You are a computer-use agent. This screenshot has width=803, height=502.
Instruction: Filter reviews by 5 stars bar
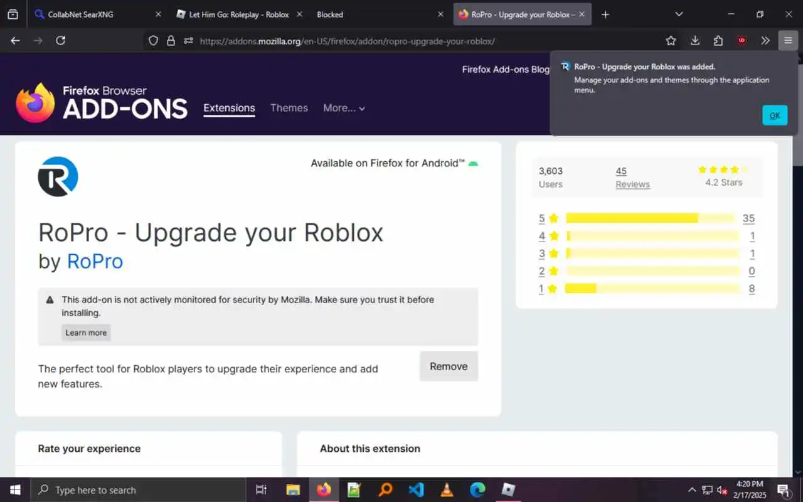(650, 218)
